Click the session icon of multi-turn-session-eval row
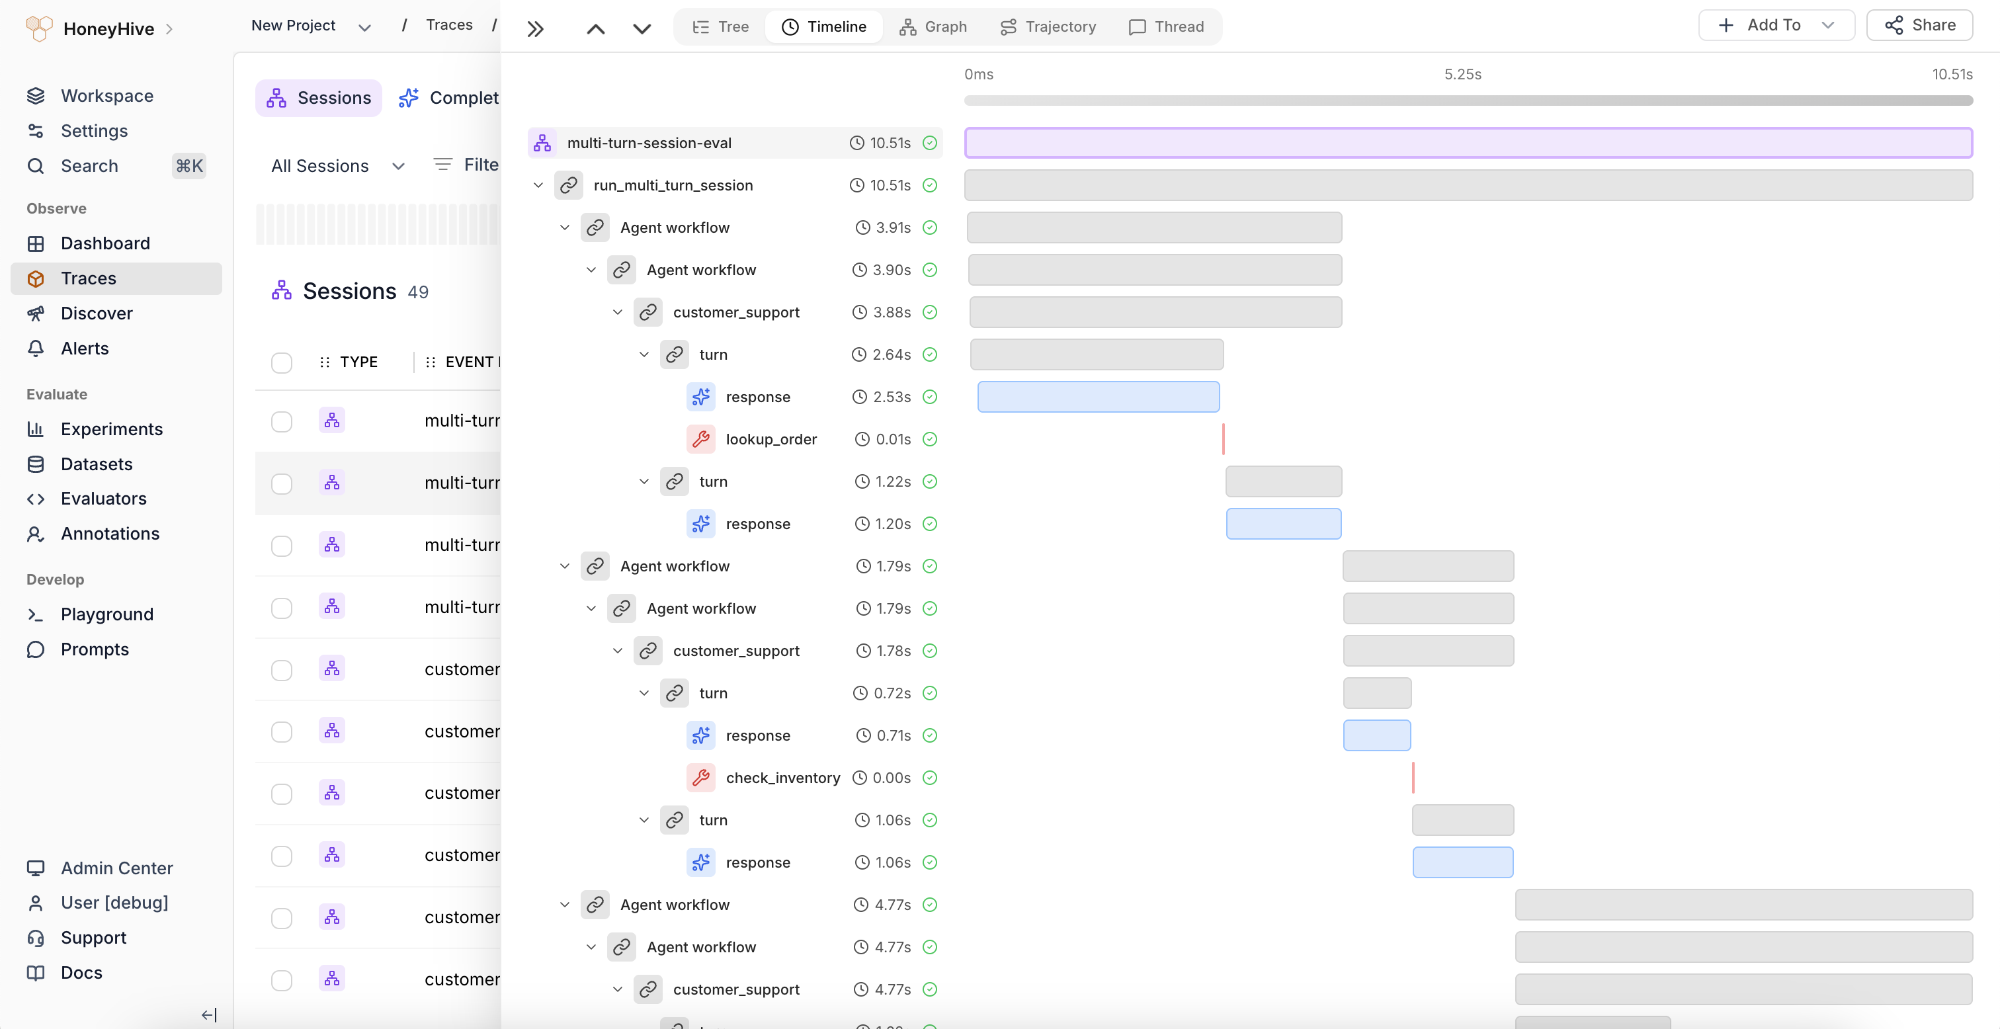Screen dimensions: 2000x1029 542,143
